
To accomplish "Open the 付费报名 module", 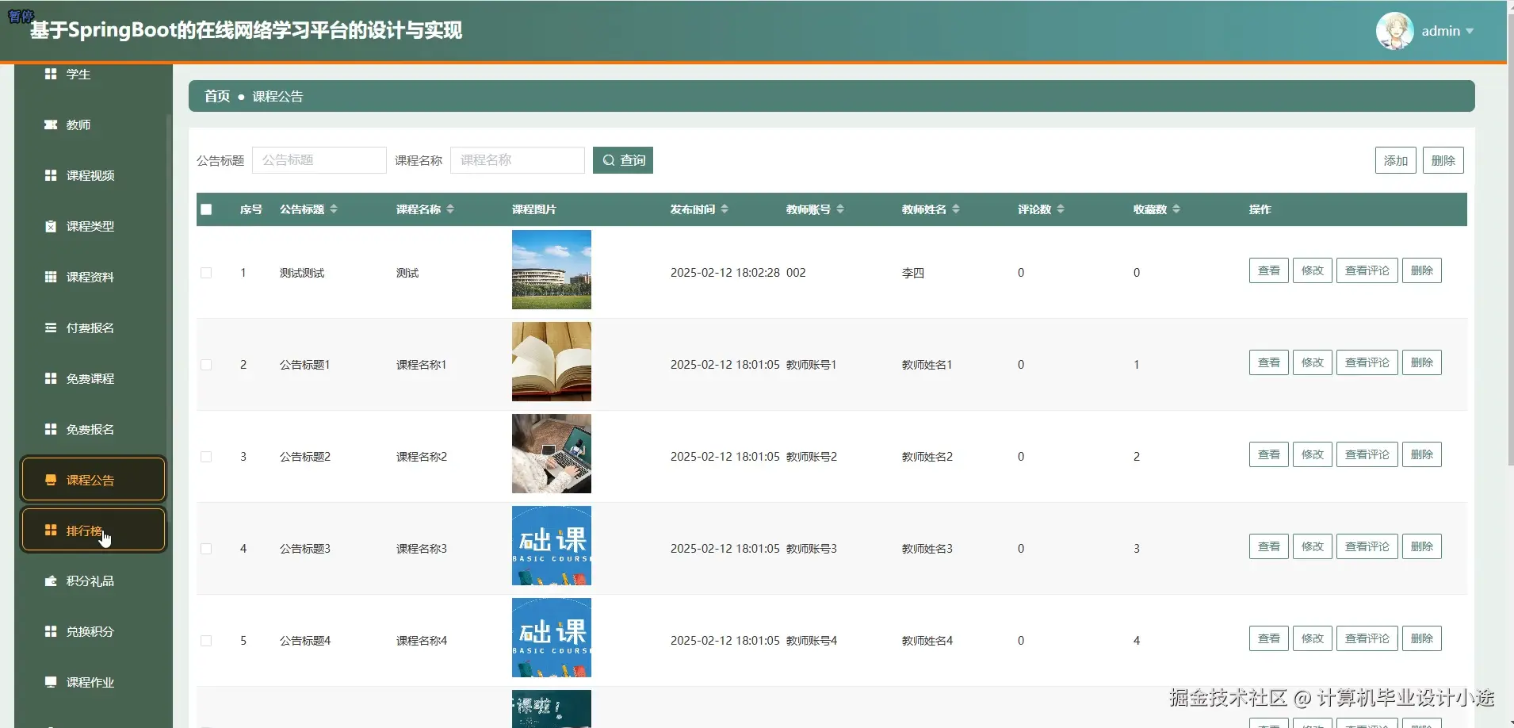I will 90,328.
